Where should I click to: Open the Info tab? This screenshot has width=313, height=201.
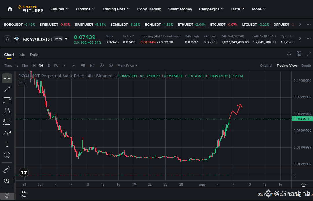coord(22,55)
